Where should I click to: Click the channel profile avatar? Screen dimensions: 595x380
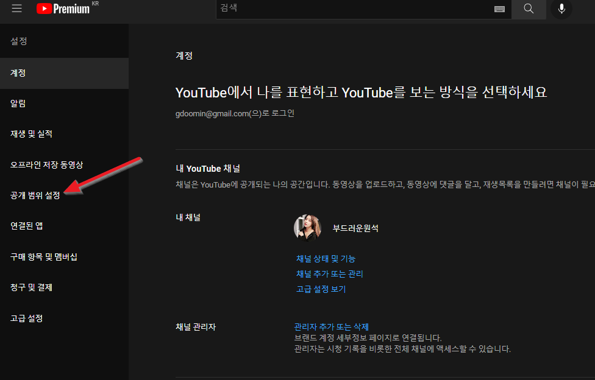pos(307,228)
